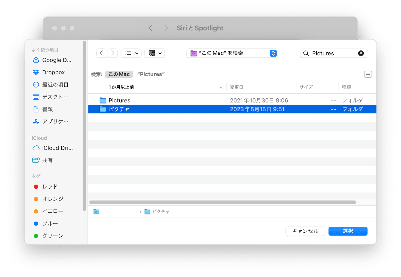Click in the Pictures search field
401x277 pixels.
(334, 53)
